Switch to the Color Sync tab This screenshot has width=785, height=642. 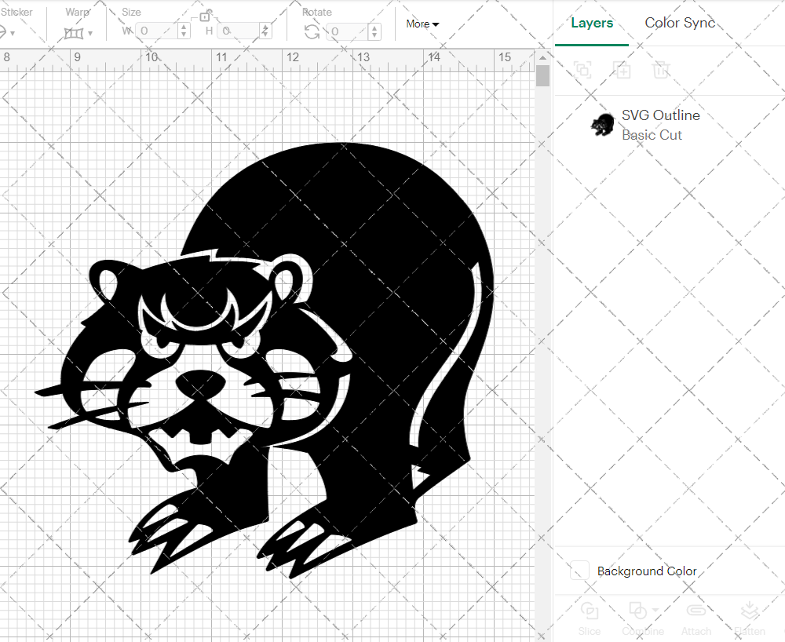pos(680,23)
